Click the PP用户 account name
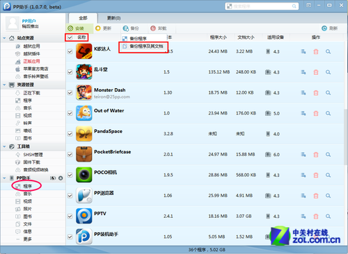This screenshot has height=254, width=348. (x=29, y=21)
